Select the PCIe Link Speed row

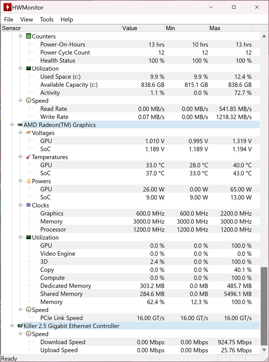coord(61,318)
